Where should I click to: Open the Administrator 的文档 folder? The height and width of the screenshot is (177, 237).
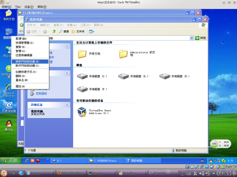[137, 54]
